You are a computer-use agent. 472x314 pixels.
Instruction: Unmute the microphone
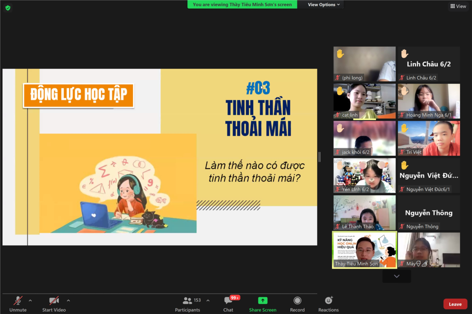(x=18, y=301)
